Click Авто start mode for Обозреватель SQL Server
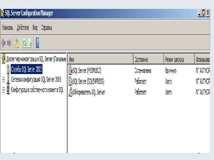Viewport: 214px width, 160px height. point(169,92)
